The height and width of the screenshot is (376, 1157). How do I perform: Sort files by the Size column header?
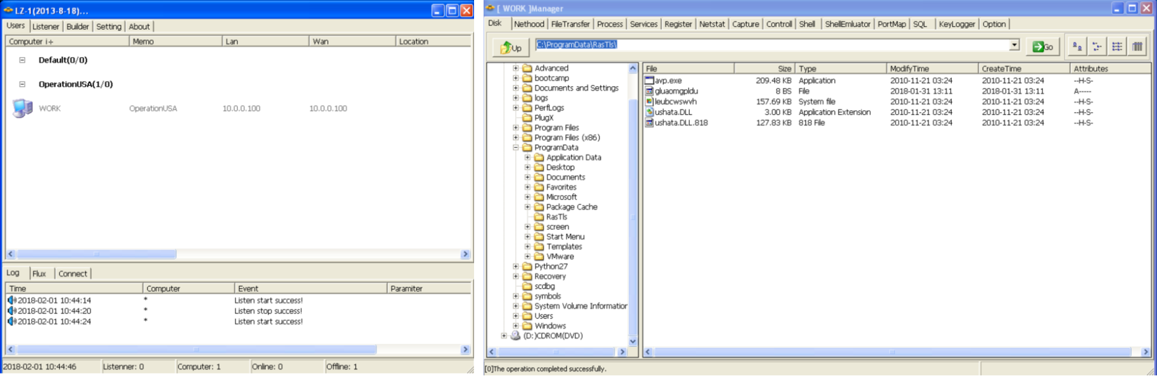763,68
